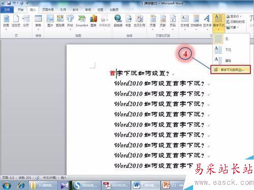
Task: Switch to the 审阅 (Review) ribbon tab
Action: coord(88,10)
